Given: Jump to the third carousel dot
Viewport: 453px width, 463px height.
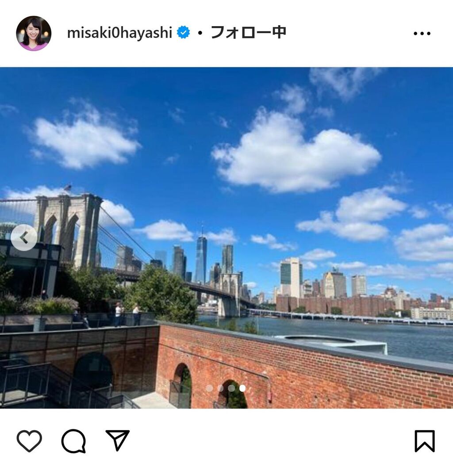Looking at the screenshot, I should pos(231,388).
